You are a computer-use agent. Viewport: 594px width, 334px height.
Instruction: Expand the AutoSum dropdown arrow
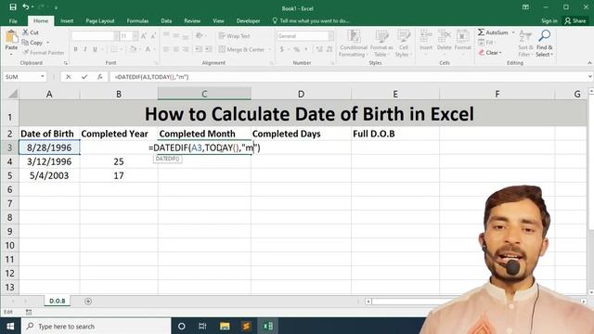pos(513,32)
